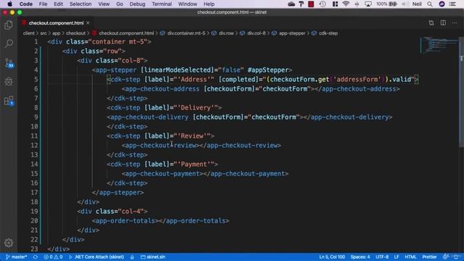Click the Neil user name in menu bar
Image resolution: width=464 pixels, height=261 pixels.
pyautogui.click(x=417, y=4)
